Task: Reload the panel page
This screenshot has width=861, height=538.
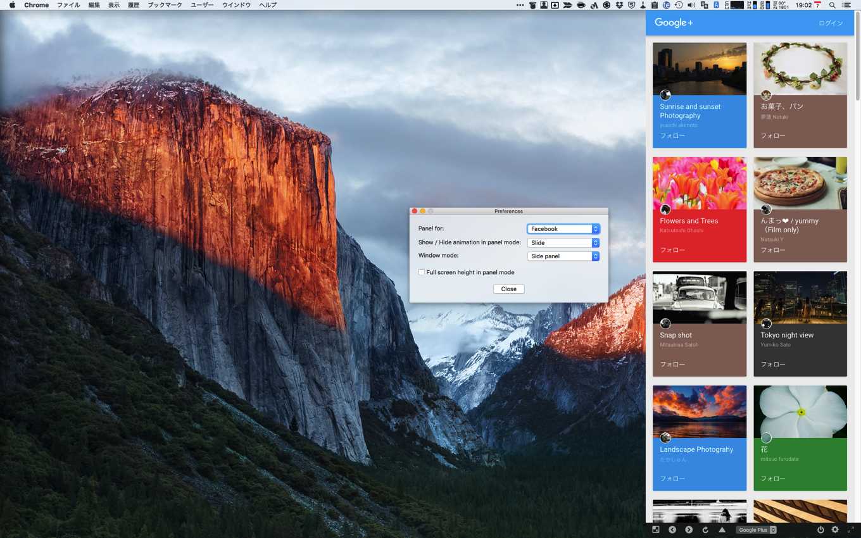Action: click(x=705, y=530)
